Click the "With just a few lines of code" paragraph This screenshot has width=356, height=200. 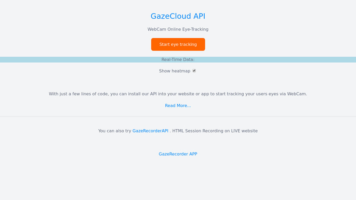click(178, 94)
